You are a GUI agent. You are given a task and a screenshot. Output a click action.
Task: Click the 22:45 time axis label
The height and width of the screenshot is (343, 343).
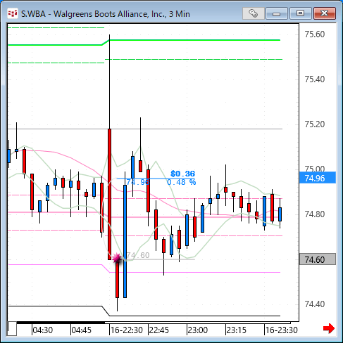[x=159, y=330]
